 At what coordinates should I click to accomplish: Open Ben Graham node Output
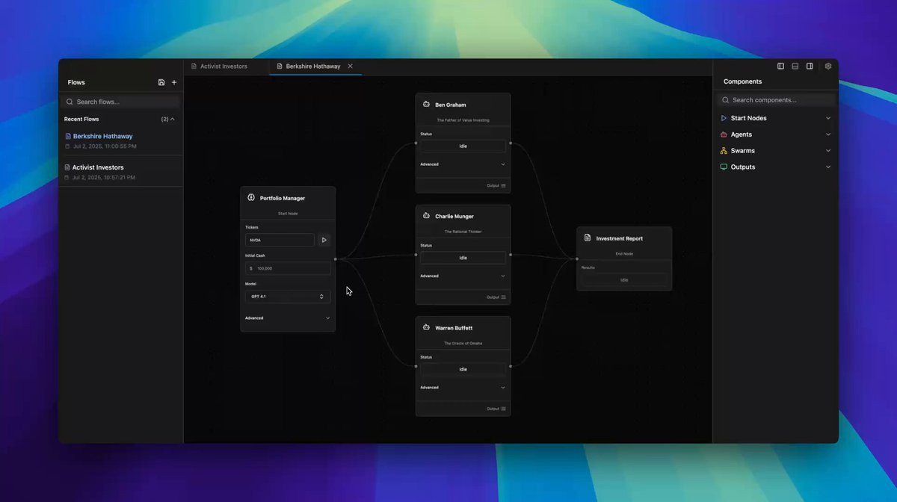496,185
